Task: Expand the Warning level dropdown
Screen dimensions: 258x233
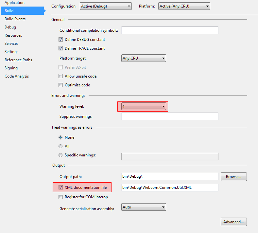Action: 144,106
